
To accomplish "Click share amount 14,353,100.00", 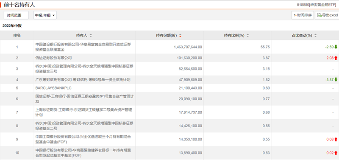I will (190, 139).
